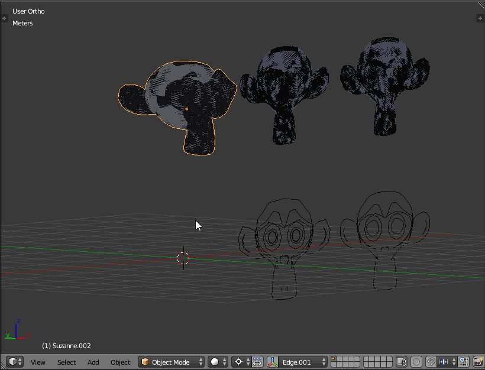Click the Meters unit label

(22, 23)
